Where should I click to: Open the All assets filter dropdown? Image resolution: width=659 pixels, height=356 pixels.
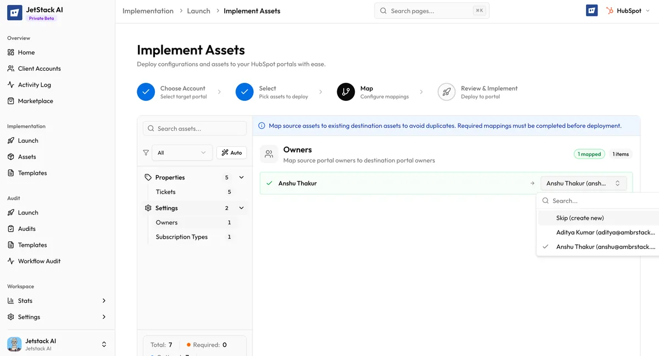tap(182, 152)
